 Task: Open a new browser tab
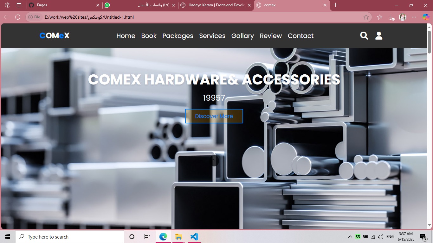pos(336,5)
